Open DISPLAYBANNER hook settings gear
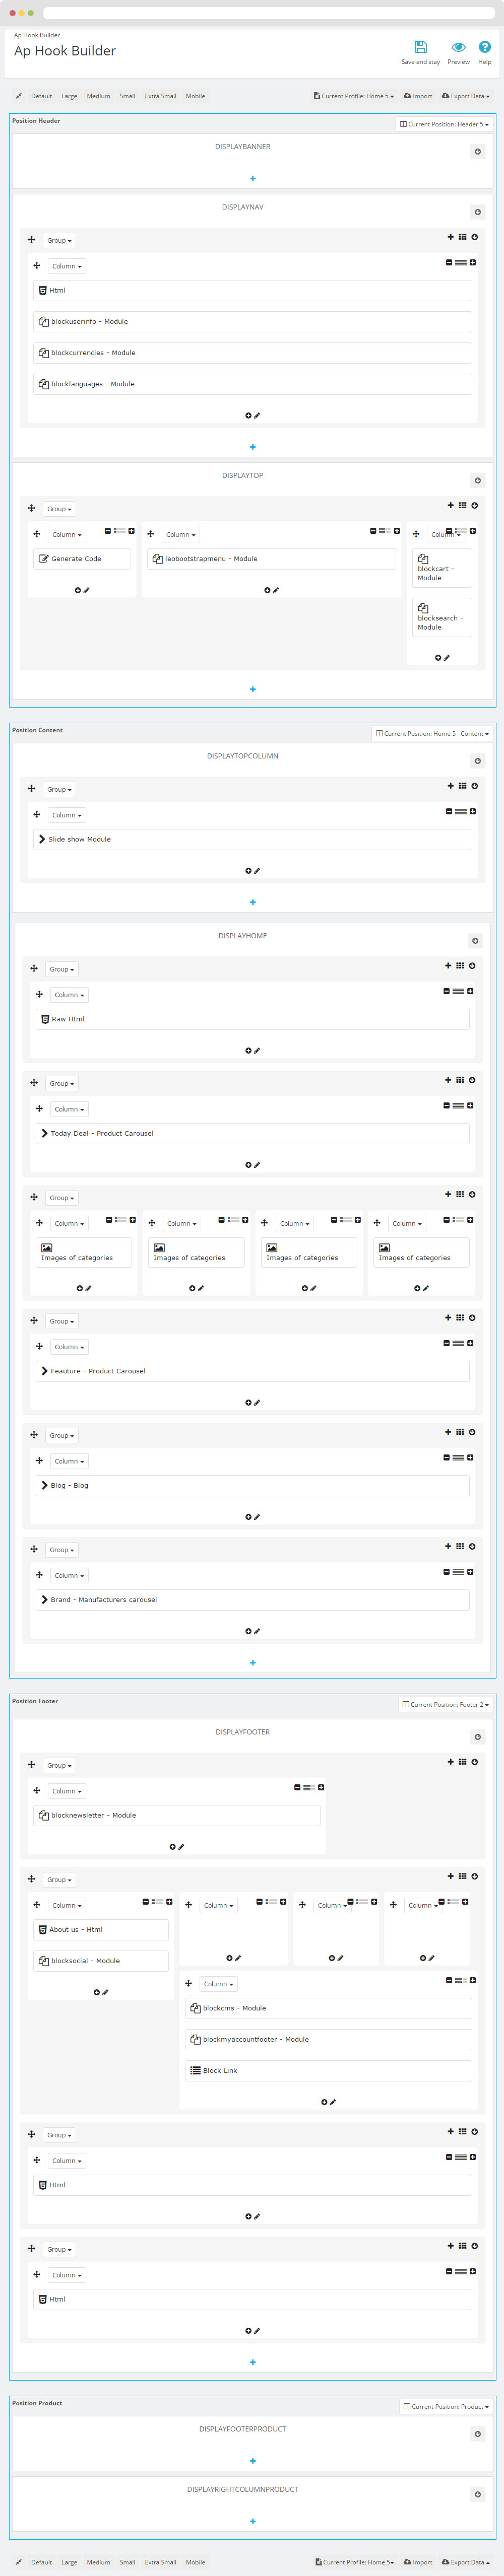The image size is (504, 2576). 477,152
